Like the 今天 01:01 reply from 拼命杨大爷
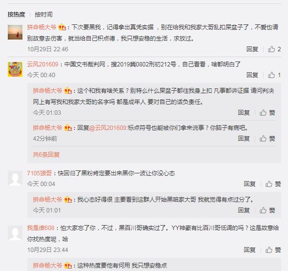288x271 pixels. 267,210
